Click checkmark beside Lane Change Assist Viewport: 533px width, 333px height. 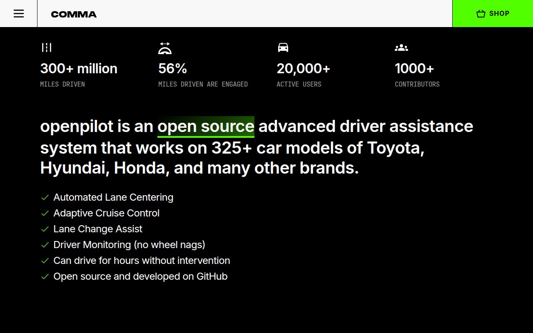45,229
